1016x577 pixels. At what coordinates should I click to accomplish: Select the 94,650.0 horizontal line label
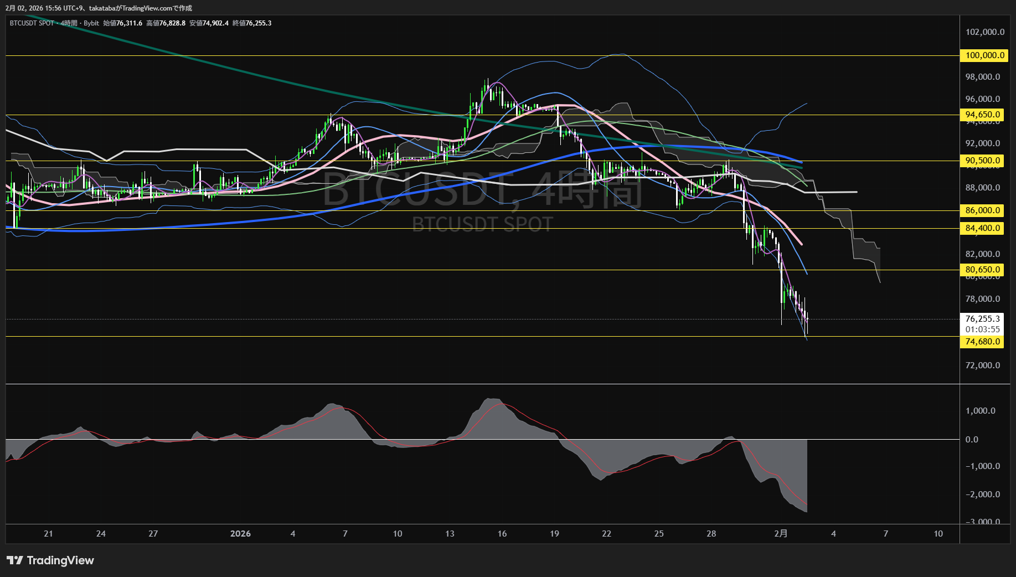(x=981, y=115)
